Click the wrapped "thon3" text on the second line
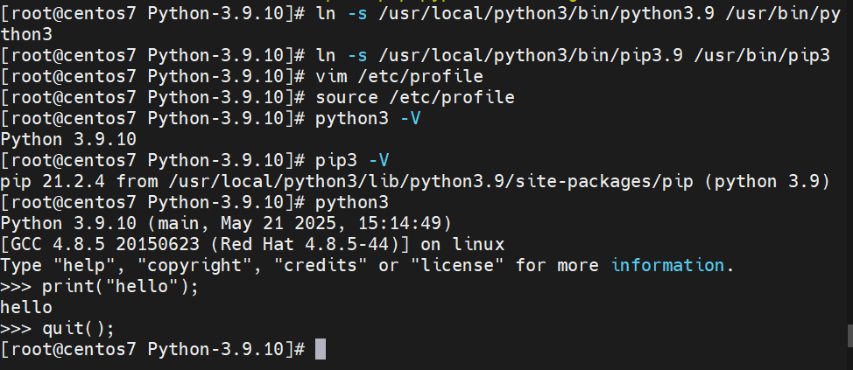This screenshot has width=853, height=370. point(26,34)
